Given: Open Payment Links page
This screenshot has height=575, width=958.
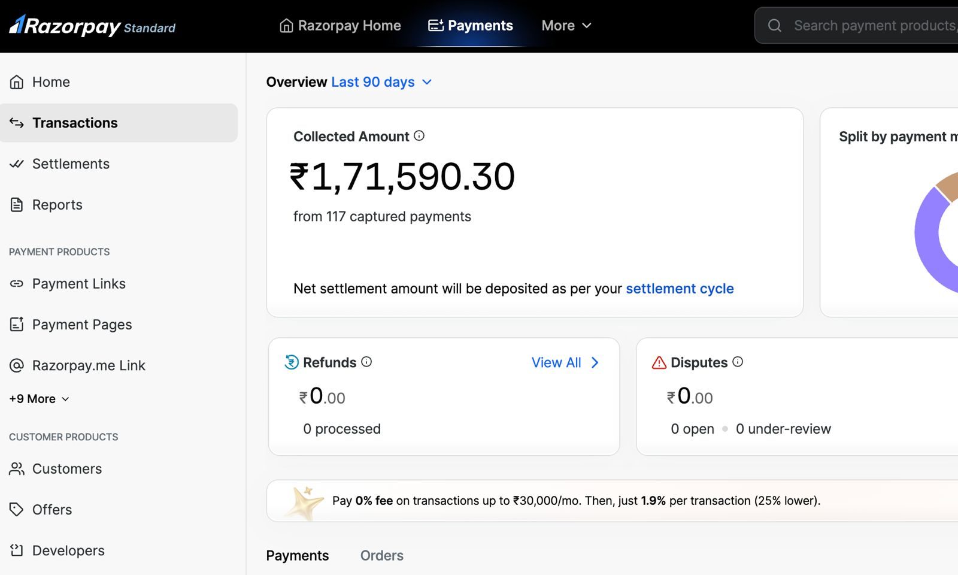Looking at the screenshot, I should coord(119,283).
